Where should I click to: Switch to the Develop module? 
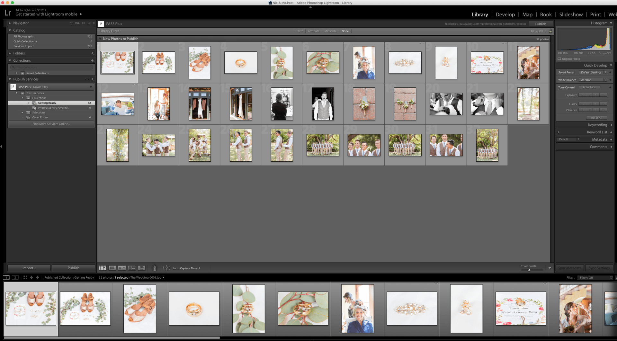(505, 14)
